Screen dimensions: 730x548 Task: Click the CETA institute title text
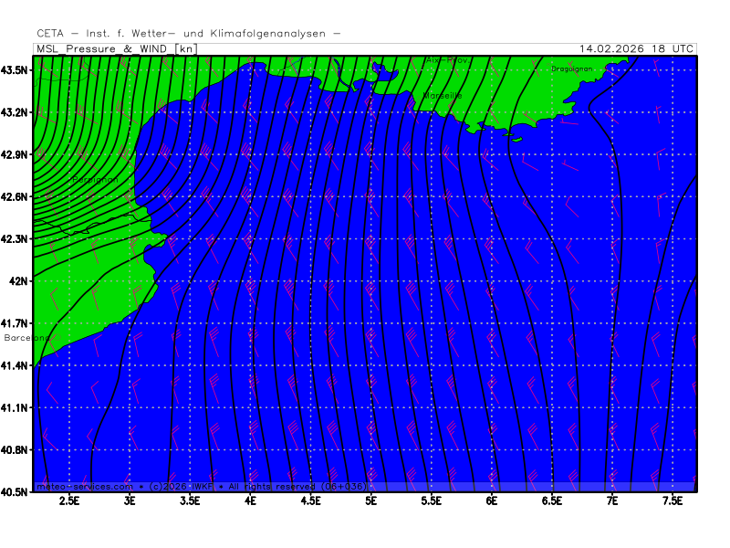(189, 34)
